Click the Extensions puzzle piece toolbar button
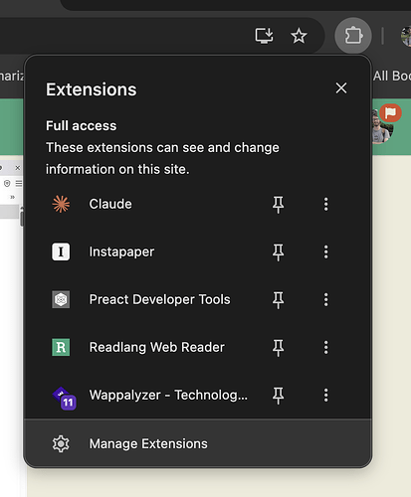This screenshot has width=411, height=497. (353, 36)
